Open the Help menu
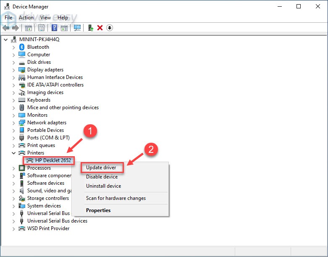The height and width of the screenshot is (257, 328). pyautogui.click(x=63, y=18)
